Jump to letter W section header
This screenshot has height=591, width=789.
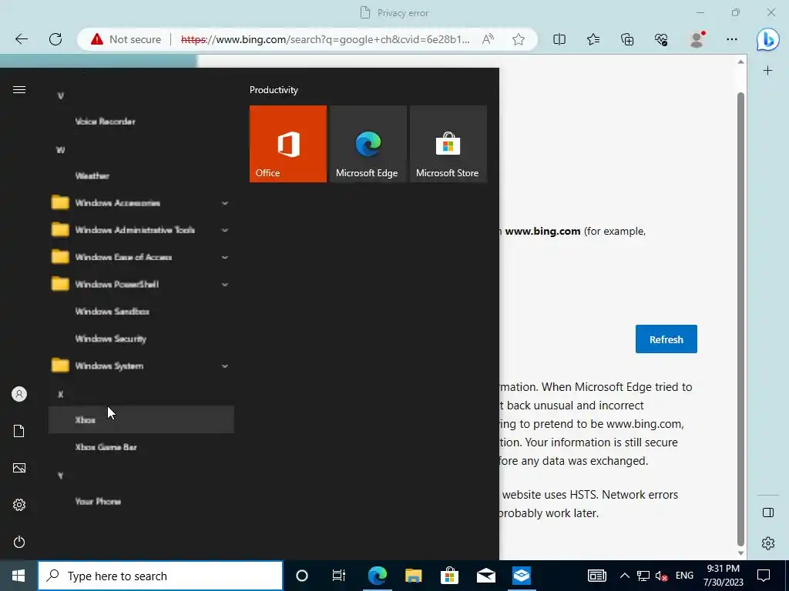[60, 150]
